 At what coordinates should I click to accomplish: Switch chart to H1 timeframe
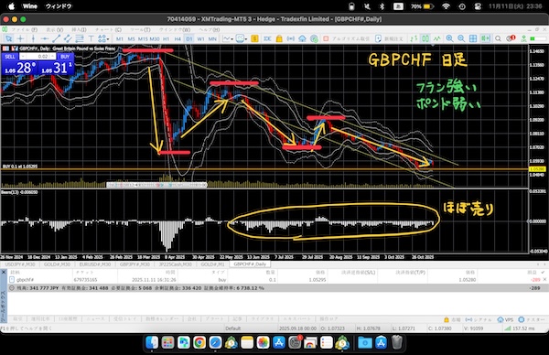point(166,38)
